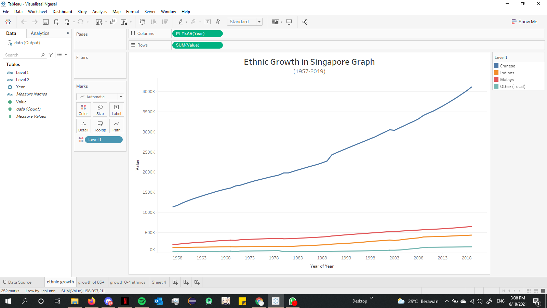Click the new story tab icon

tap(197, 282)
